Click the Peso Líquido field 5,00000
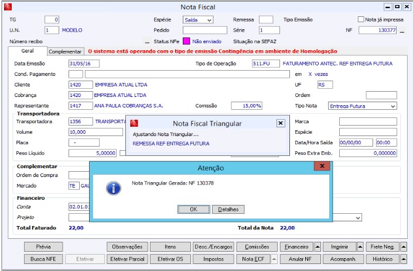This screenshot has height=271, width=413. point(93,153)
